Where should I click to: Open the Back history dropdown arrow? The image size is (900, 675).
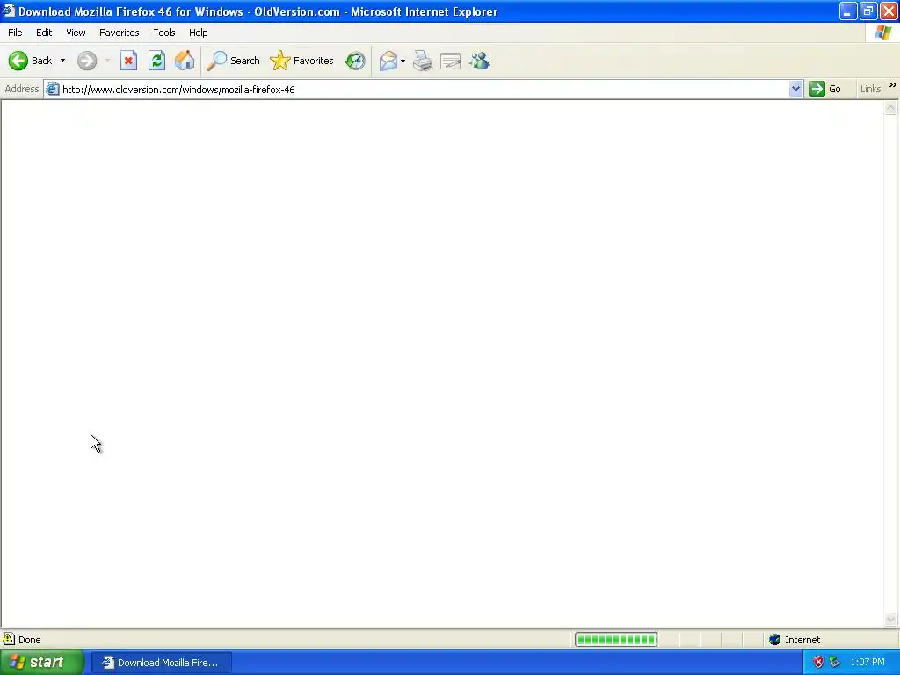pos(62,61)
